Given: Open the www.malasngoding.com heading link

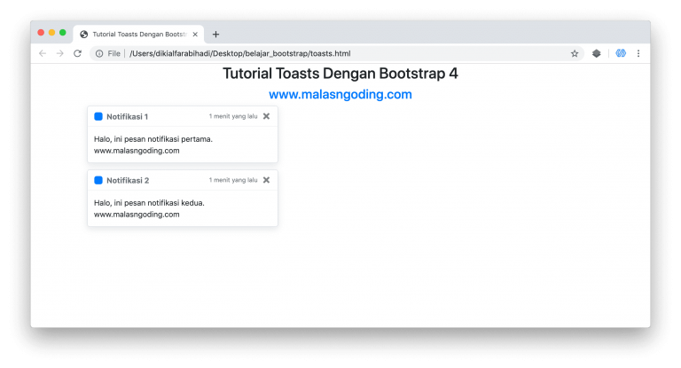Looking at the screenshot, I should point(340,94).
